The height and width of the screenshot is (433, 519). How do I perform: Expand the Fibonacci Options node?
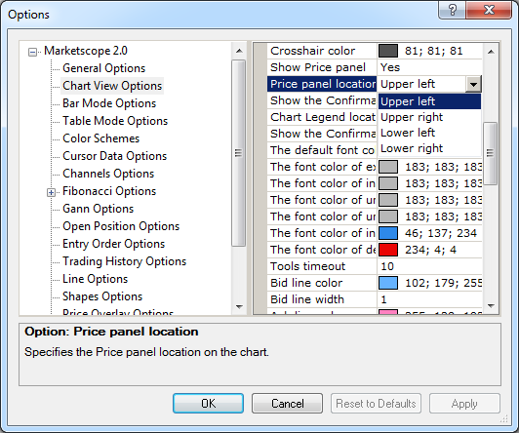(x=51, y=192)
